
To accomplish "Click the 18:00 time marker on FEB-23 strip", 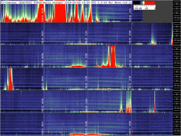I will coord(130,78).
